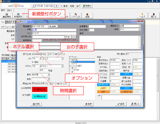Open the スケジュール表 tab
The width and height of the screenshot is (160, 124).
tap(8, 27)
